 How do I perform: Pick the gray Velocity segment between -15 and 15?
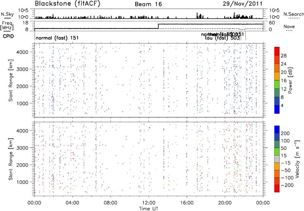(277, 159)
